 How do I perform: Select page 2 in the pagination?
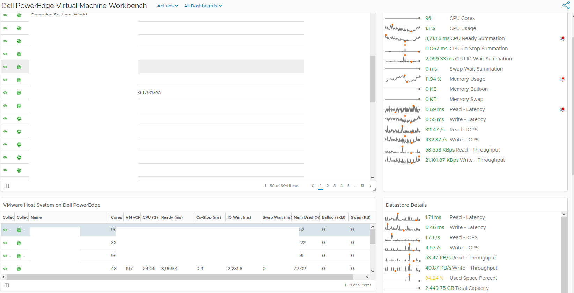tap(328, 186)
